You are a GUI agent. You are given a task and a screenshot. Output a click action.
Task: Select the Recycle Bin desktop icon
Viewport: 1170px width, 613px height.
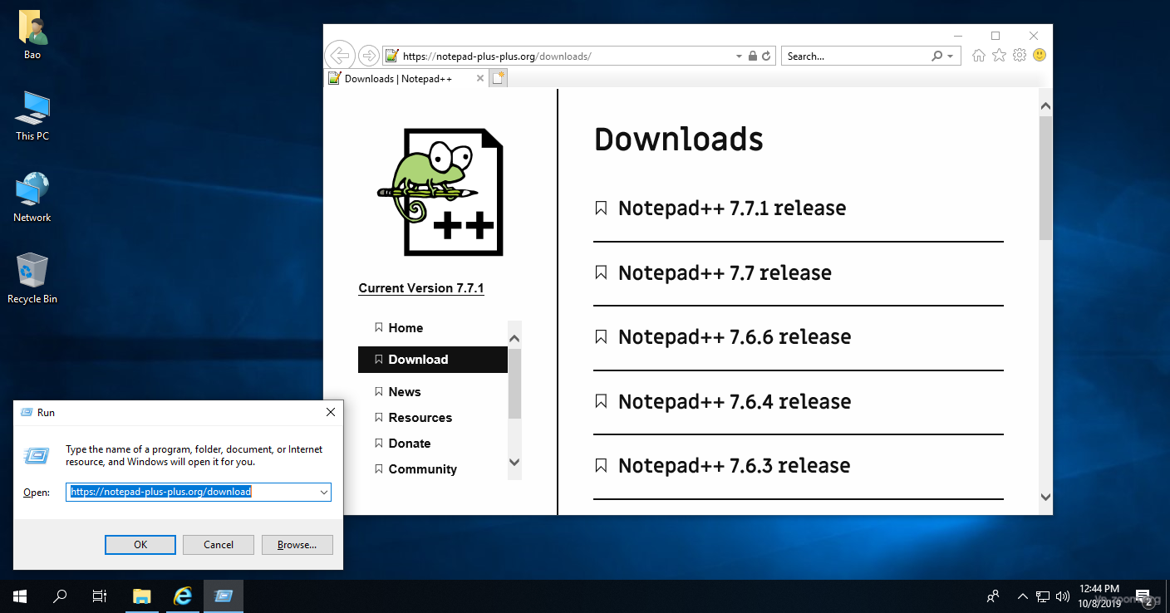pos(32,278)
